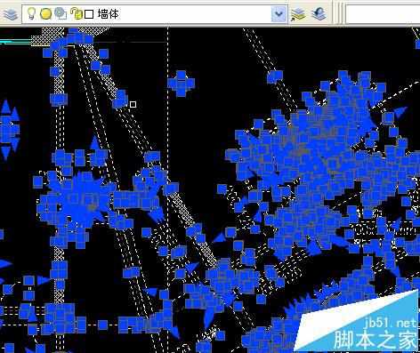Click the white color swatch of layer 墙体

click(x=89, y=14)
